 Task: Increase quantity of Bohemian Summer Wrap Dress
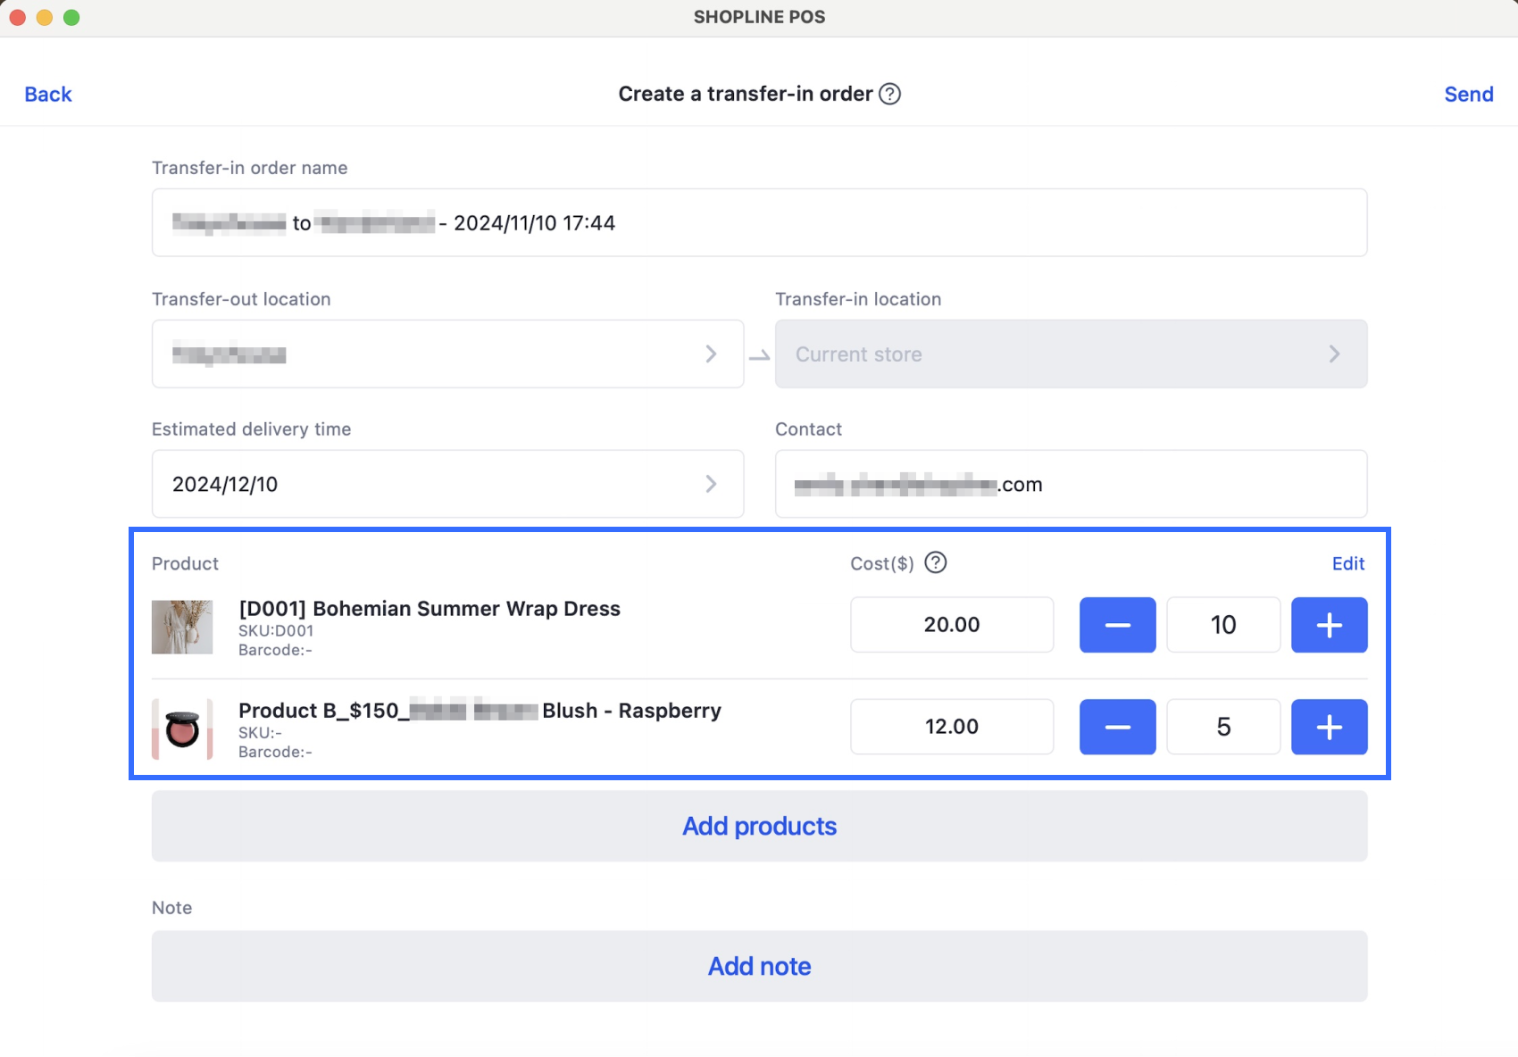point(1329,625)
